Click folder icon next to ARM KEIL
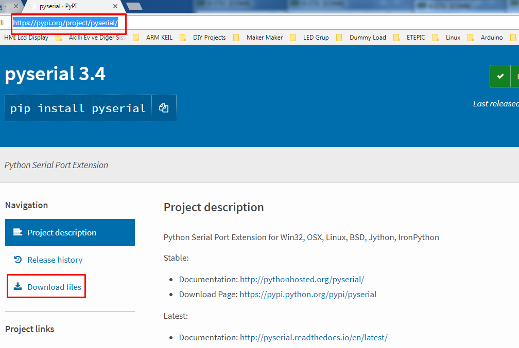The image size is (519, 348). coord(136,38)
